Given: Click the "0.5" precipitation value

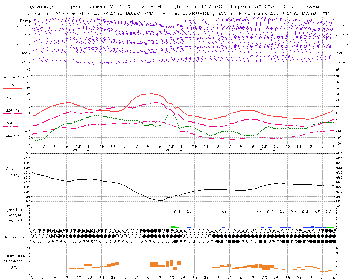Looking at the screenshot, I should (317, 212).
